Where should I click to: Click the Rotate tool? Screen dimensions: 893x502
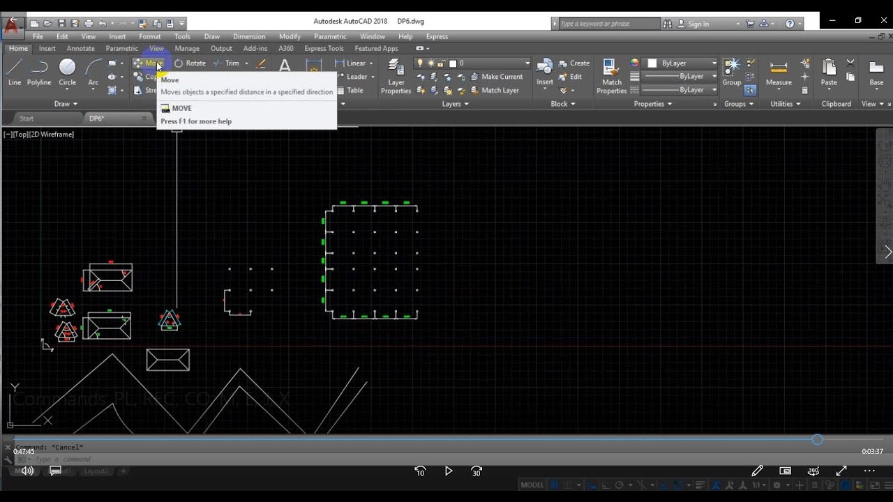click(190, 63)
